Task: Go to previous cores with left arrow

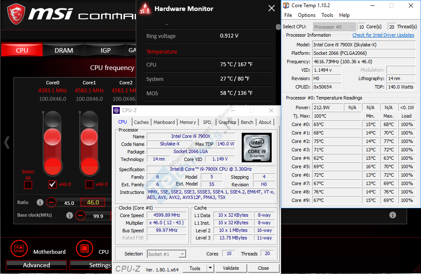Action: (x=7, y=142)
